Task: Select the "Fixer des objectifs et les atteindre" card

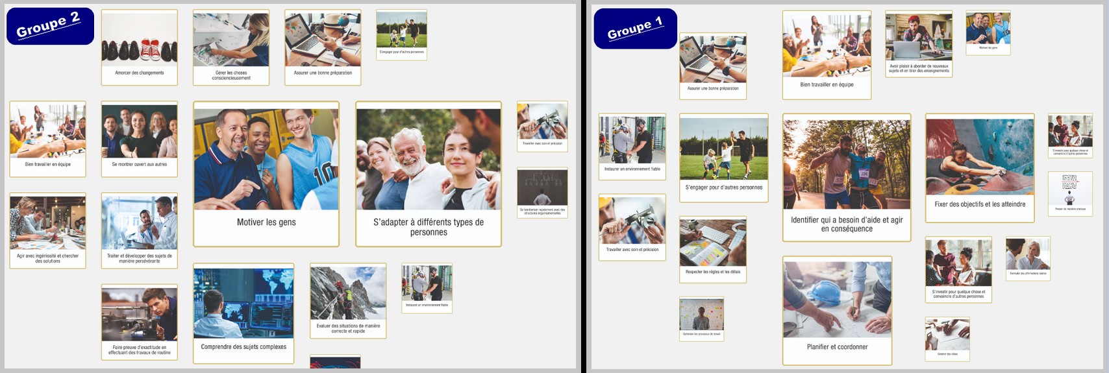Action: pyautogui.click(x=980, y=167)
